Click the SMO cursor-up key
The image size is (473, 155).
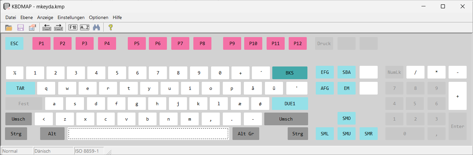coord(347,118)
